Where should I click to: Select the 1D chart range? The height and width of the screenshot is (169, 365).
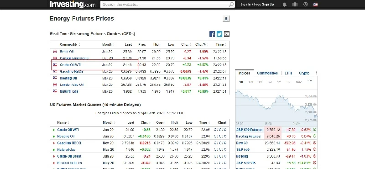pos(241,82)
